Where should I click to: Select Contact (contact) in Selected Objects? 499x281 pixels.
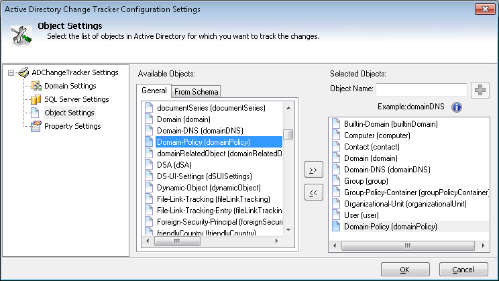point(372,147)
